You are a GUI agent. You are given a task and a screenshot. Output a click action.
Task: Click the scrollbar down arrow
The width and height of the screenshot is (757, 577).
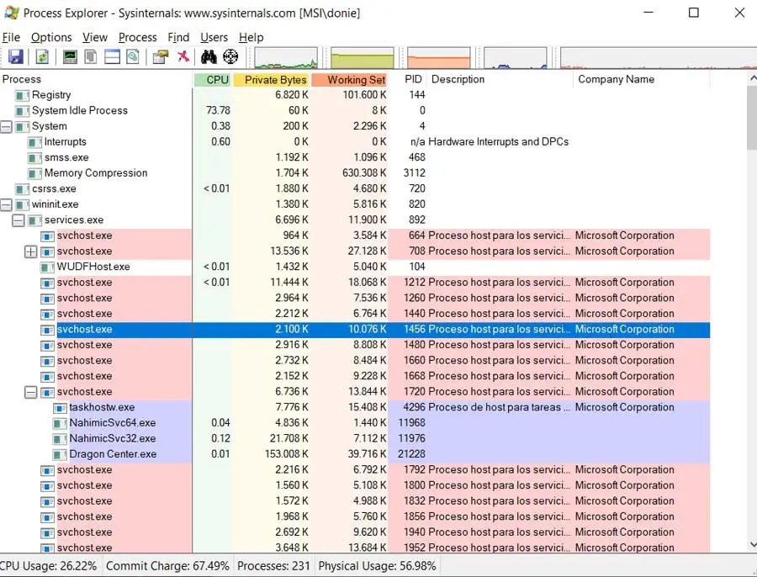coord(752,545)
